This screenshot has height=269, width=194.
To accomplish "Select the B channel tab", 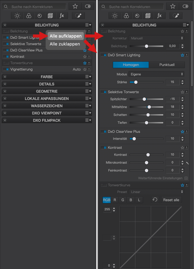I will coord(131,200).
